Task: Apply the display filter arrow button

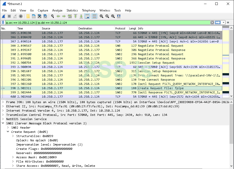Action: click(x=218, y=22)
